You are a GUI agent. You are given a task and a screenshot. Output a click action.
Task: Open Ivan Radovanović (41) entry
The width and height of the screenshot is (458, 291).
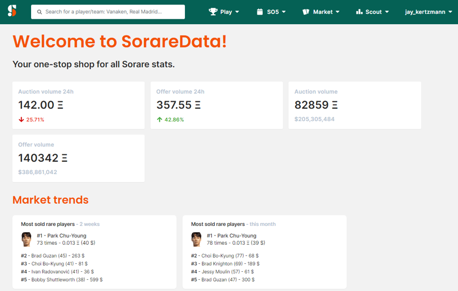click(x=57, y=272)
